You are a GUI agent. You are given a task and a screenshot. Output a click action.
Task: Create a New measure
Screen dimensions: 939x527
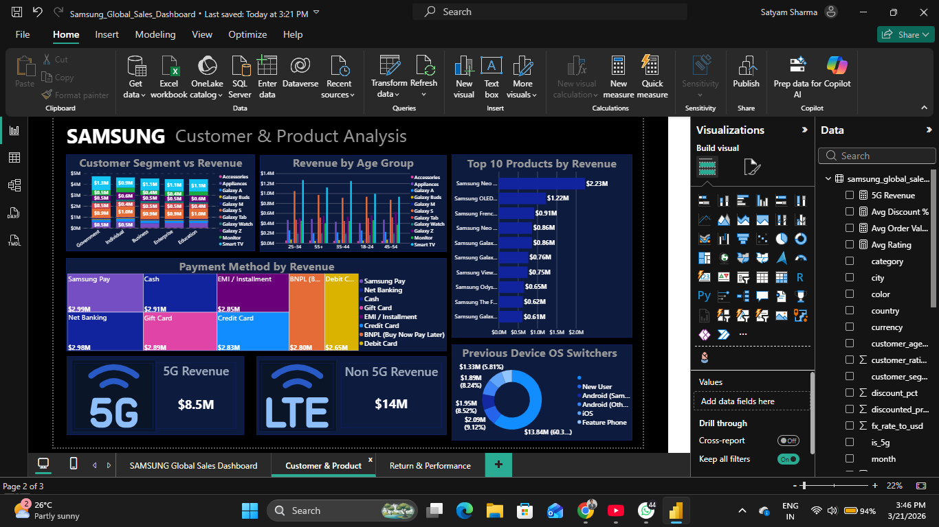point(619,77)
